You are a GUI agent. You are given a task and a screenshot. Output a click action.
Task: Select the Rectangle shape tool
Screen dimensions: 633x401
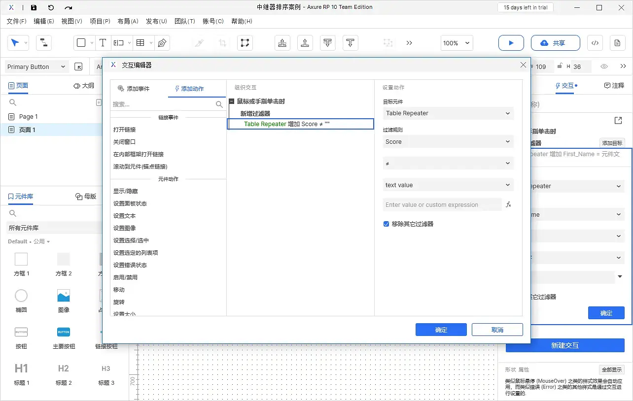pos(81,43)
